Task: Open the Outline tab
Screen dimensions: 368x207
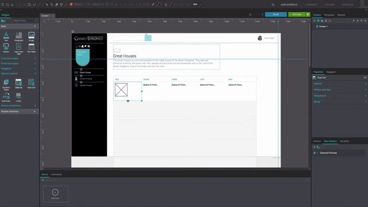Action: [317, 141]
